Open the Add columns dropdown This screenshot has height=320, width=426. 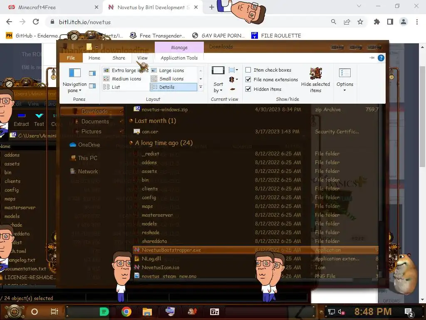click(233, 80)
